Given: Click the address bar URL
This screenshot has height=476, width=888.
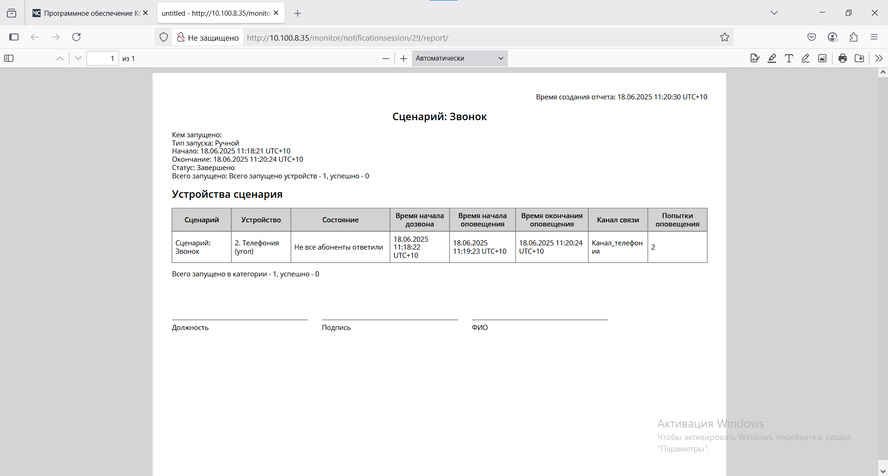Looking at the screenshot, I should point(348,38).
